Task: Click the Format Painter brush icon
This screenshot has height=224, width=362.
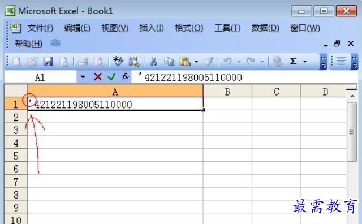Action: (x=209, y=62)
